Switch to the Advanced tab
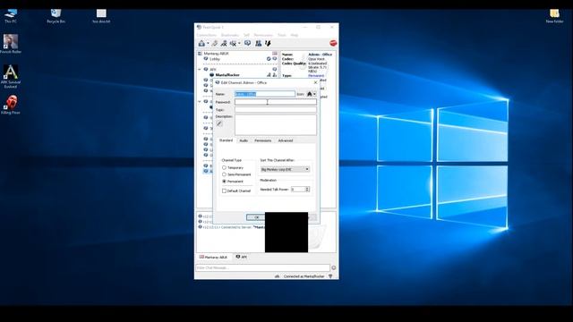 tap(286, 140)
